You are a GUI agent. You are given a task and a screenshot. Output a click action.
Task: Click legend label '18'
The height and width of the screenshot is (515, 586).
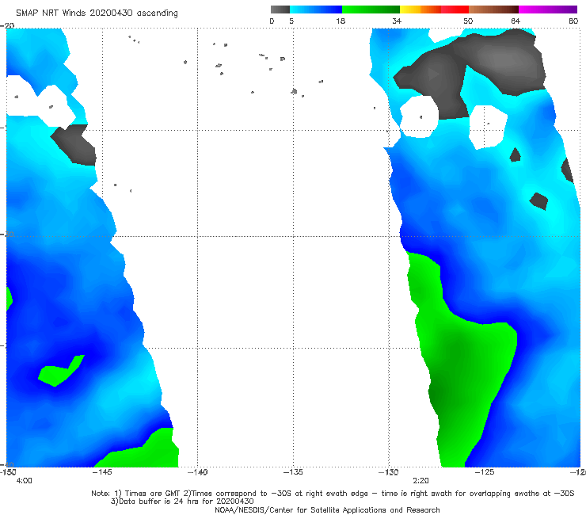click(x=341, y=21)
